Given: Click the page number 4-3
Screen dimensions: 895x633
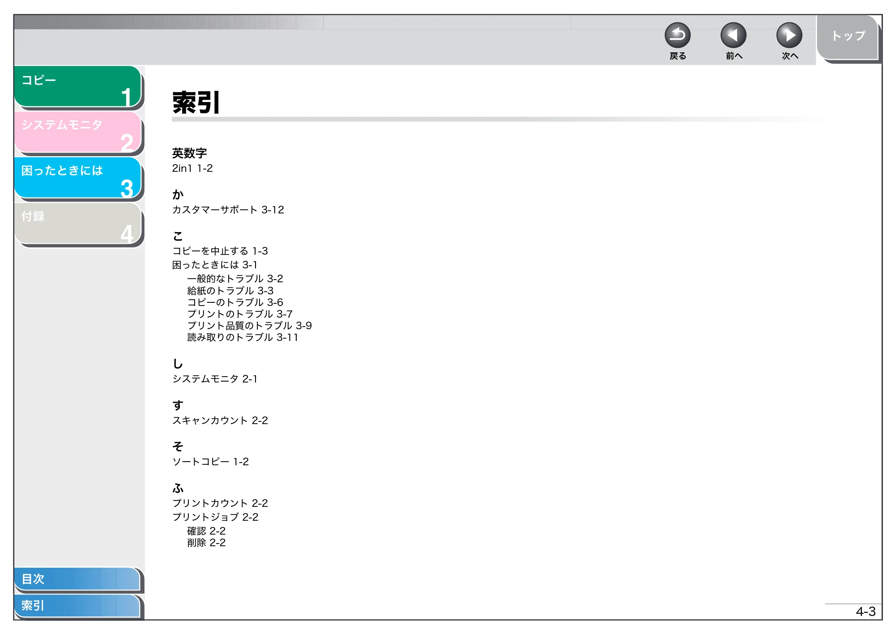Looking at the screenshot, I should click(865, 612).
